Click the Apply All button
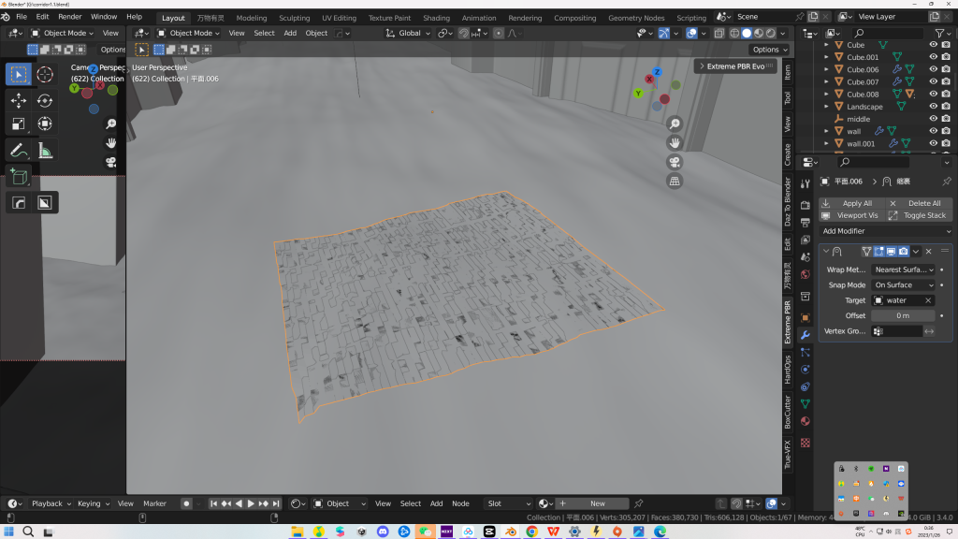The height and width of the screenshot is (539, 958). coord(851,203)
